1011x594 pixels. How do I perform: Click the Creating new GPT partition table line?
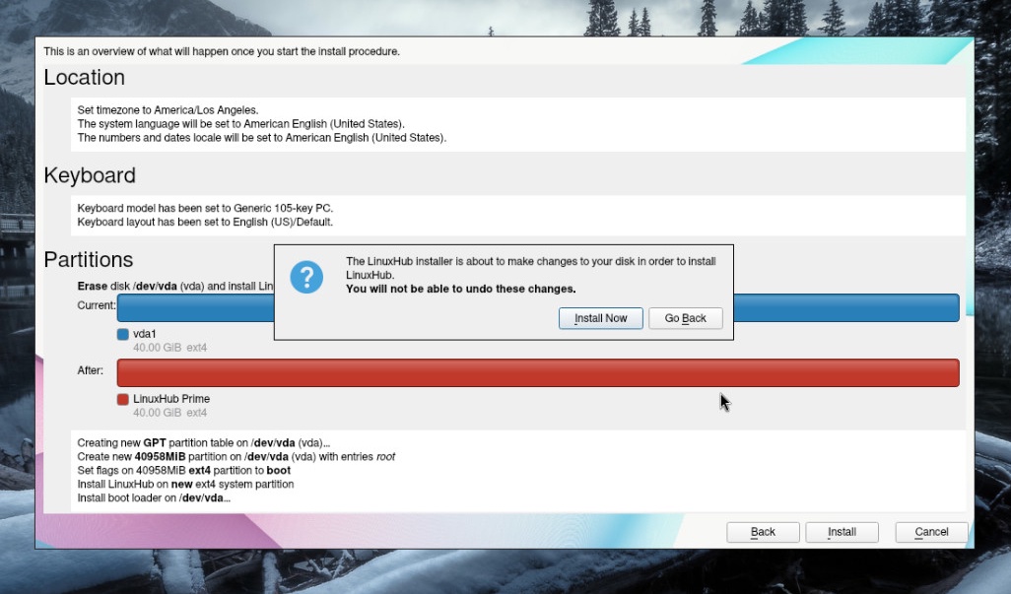(x=203, y=443)
